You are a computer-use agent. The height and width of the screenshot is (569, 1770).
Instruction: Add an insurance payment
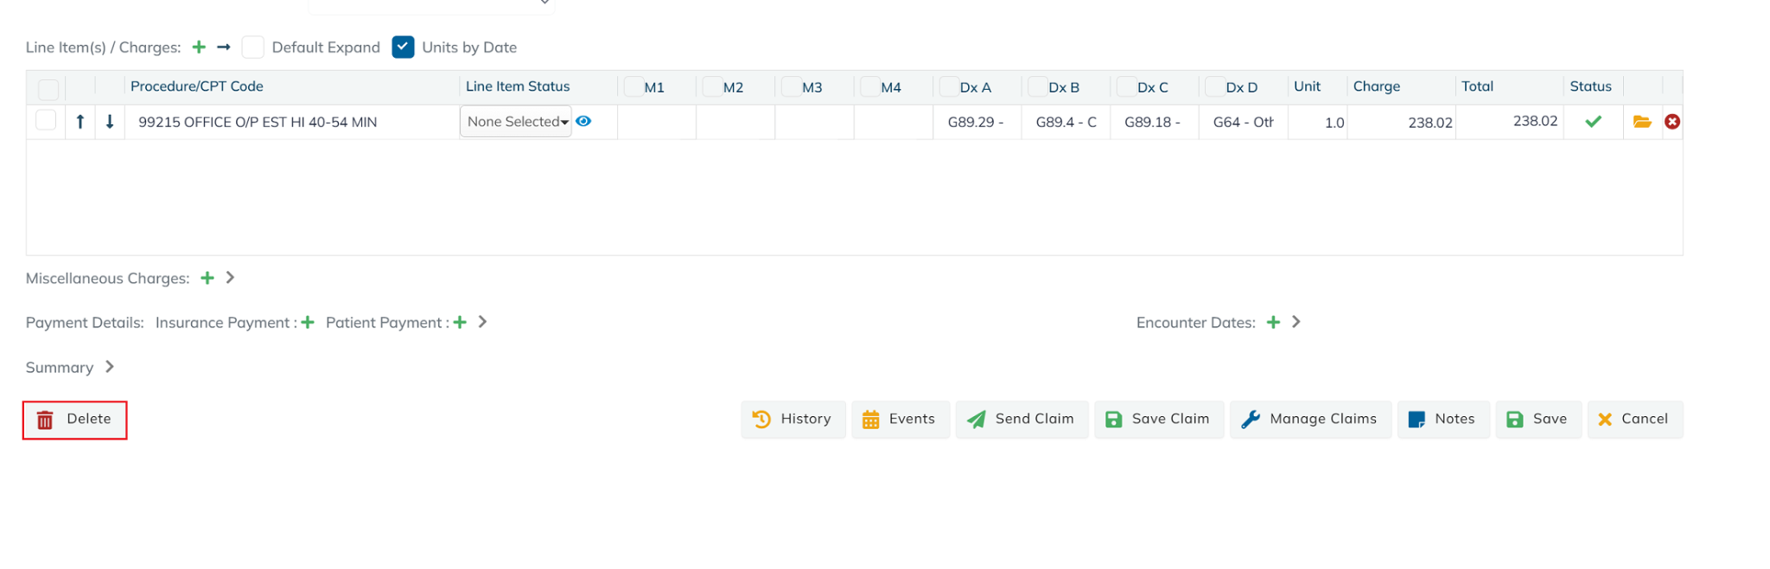click(308, 323)
